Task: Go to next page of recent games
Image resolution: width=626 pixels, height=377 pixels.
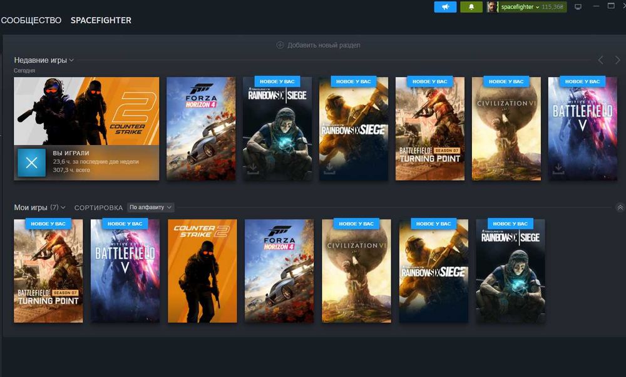Action: click(618, 60)
